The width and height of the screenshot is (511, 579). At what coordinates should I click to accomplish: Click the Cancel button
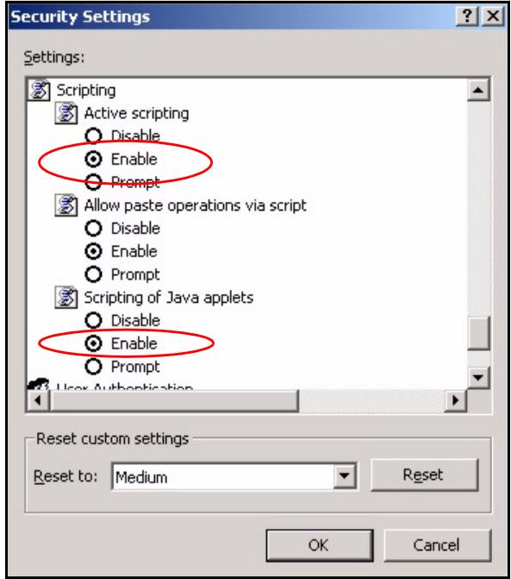[x=437, y=545]
